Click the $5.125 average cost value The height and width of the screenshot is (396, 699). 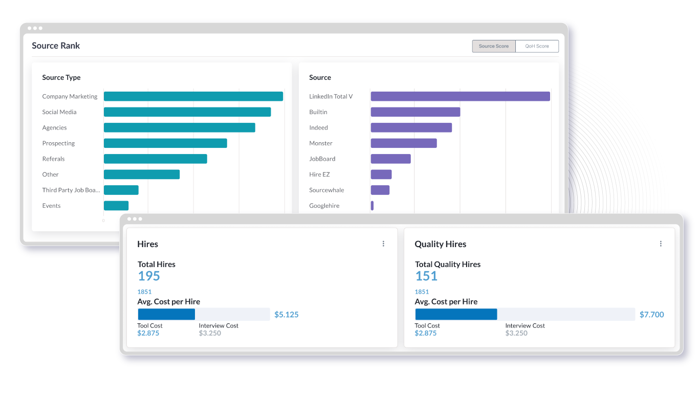[287, 315]
